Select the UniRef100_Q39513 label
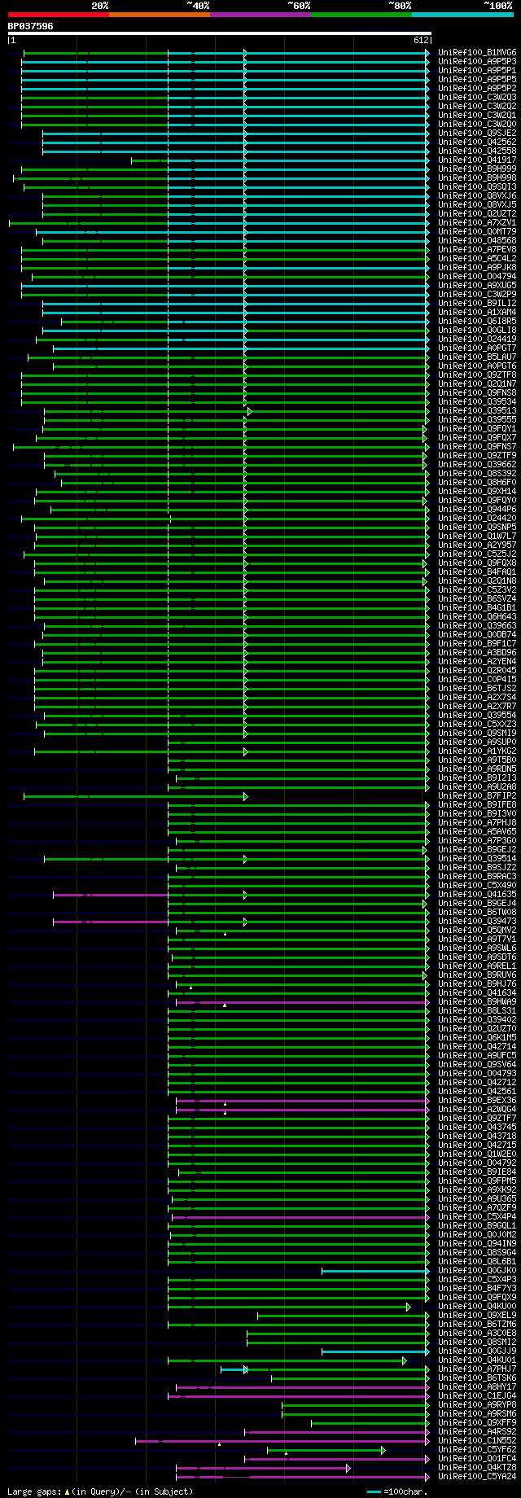Viewport: 521px width, 1498px height. 477,410
